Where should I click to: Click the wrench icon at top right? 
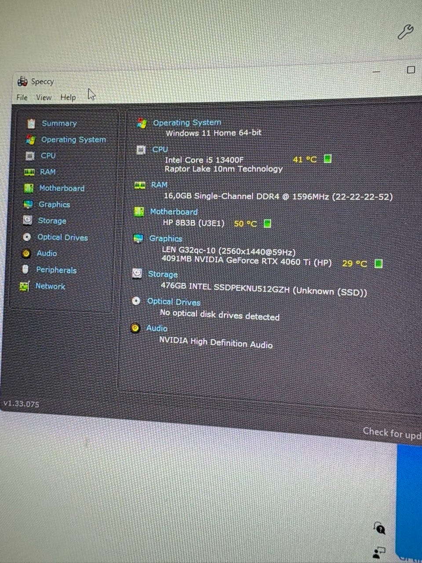pyautogui.click(x=405, y=32)
